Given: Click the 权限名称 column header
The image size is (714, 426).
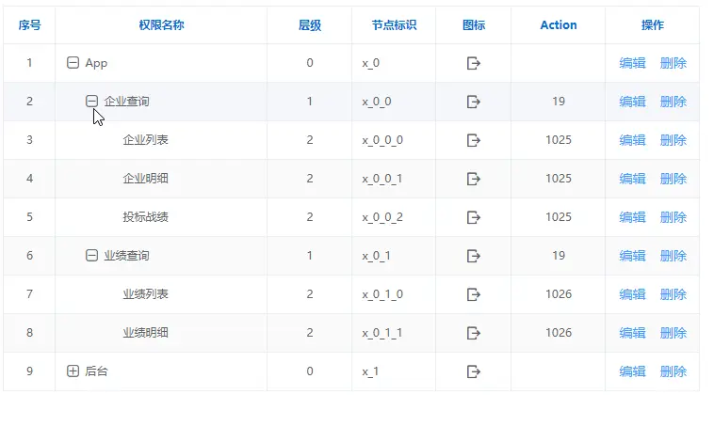Looking at the screenshot, I should pyautogui.click(x=161, y=25).
